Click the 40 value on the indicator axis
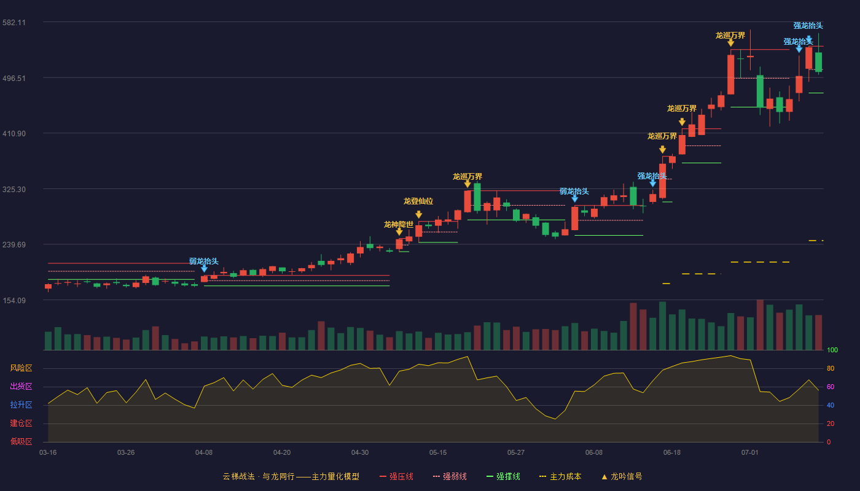Screen dimensions: 860x491 831,405
